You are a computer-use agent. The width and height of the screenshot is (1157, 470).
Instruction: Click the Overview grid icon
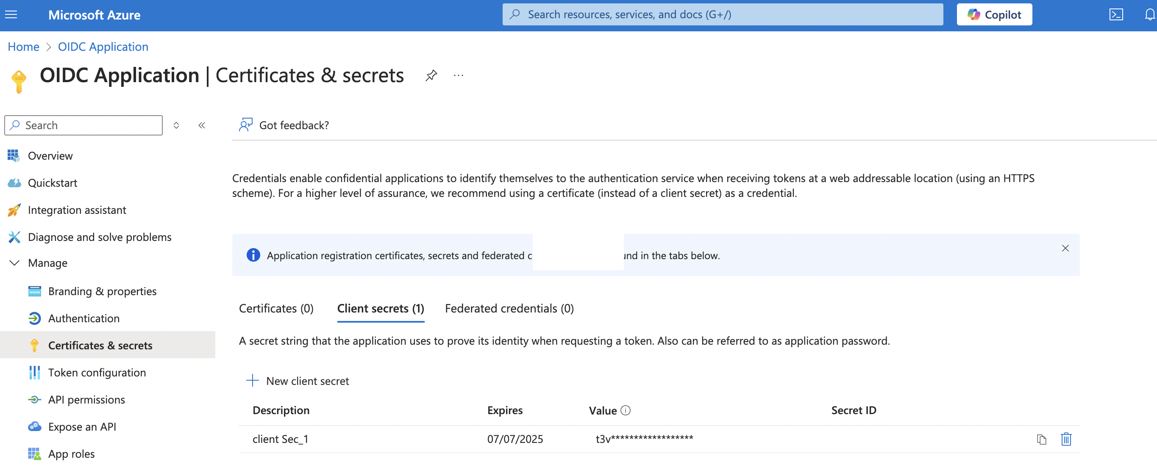14,156
